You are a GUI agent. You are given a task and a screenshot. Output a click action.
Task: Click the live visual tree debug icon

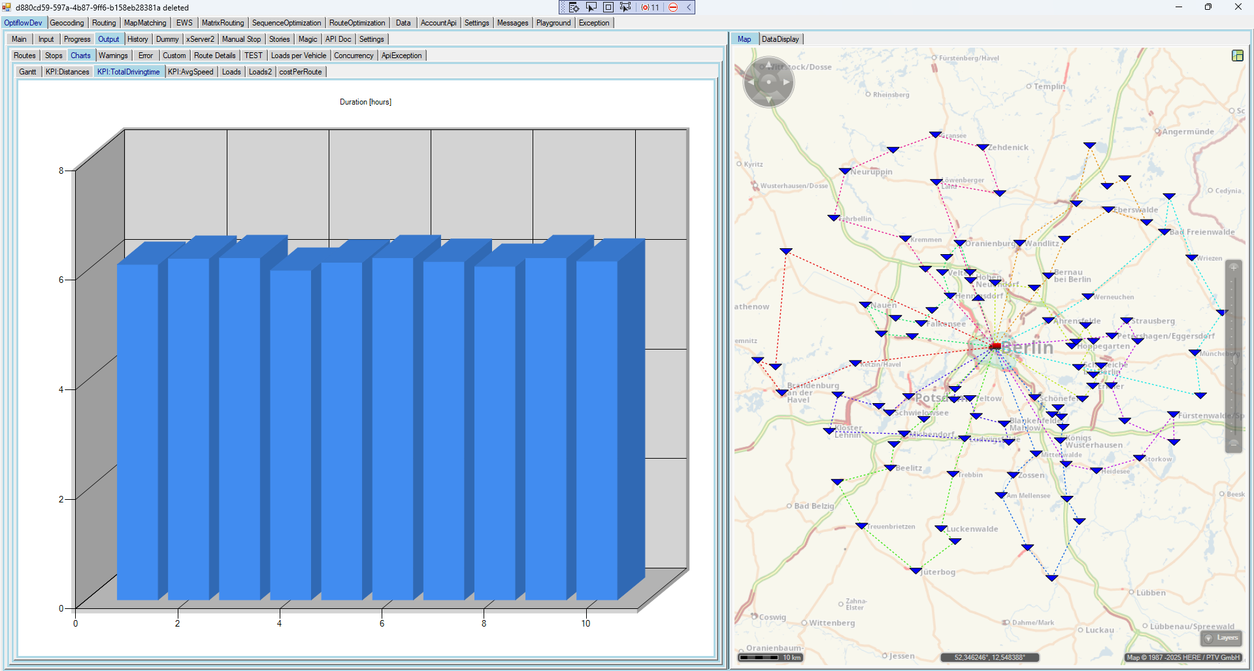[574, 7]
